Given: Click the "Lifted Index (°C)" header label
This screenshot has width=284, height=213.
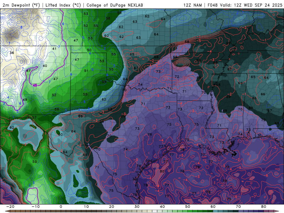Looking at the screenshot, I should pyautogui.click(x=63, y=5).
